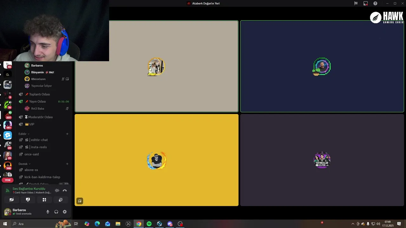Open Discord inbox flag icon in title bar

[x=356, y=3]
